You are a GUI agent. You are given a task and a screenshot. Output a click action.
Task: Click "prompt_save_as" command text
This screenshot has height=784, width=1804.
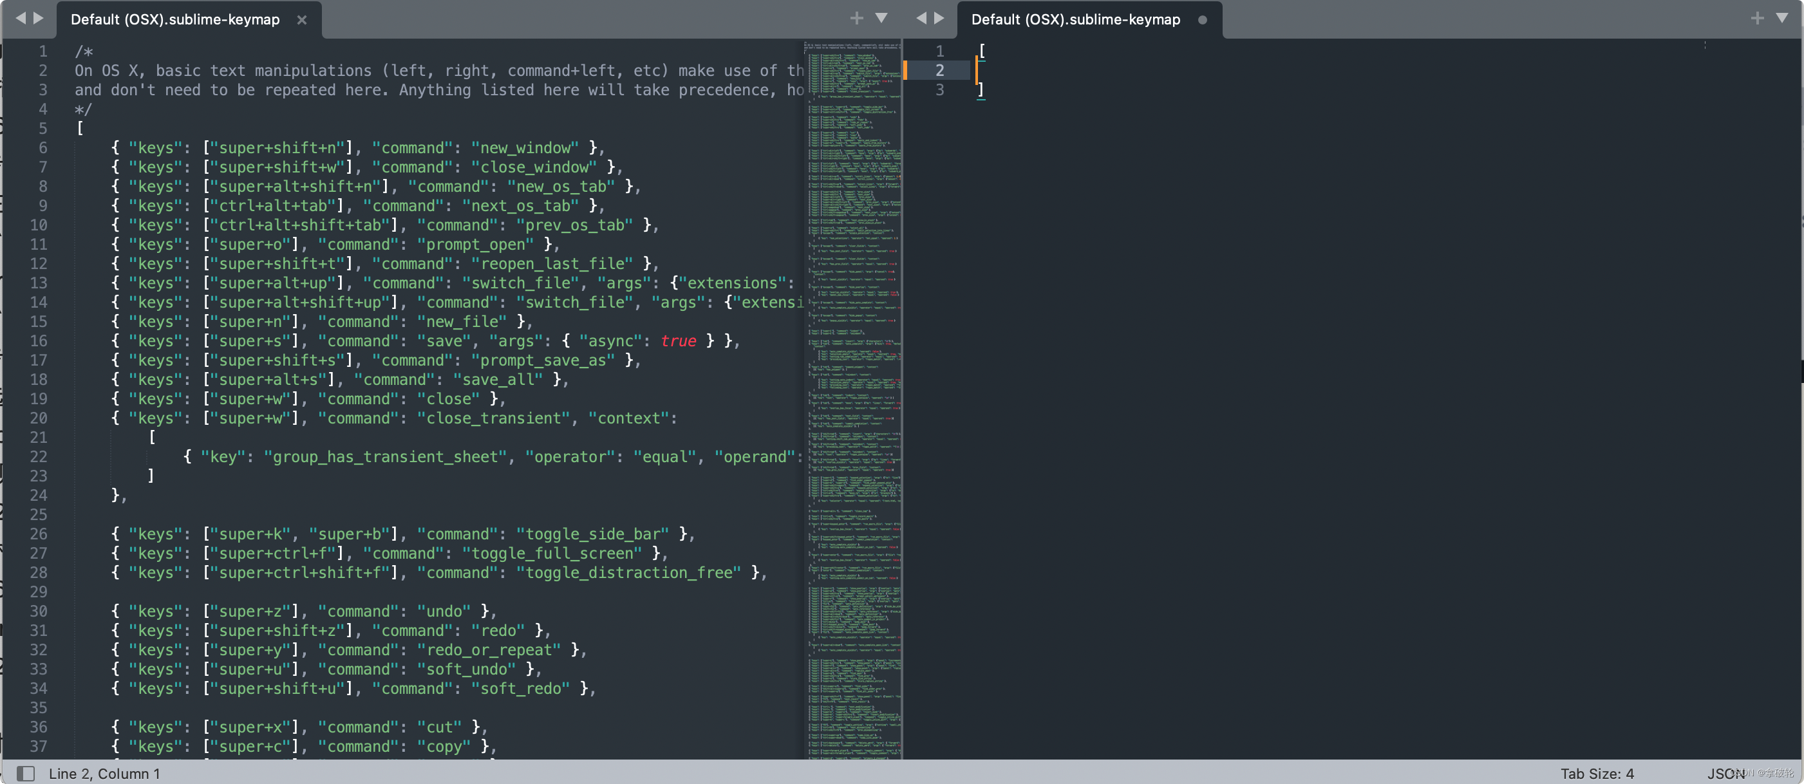click(543, 360)
